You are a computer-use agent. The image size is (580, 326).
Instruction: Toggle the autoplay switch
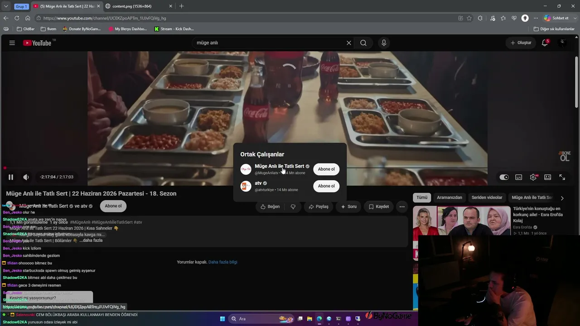pos(504,177)
